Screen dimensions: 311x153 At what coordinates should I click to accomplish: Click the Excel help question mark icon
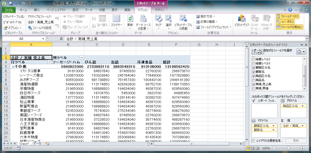tap(290, 10)
